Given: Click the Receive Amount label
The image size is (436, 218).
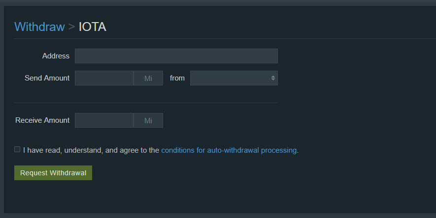Looking at the screenshot, I should [42, 120].
